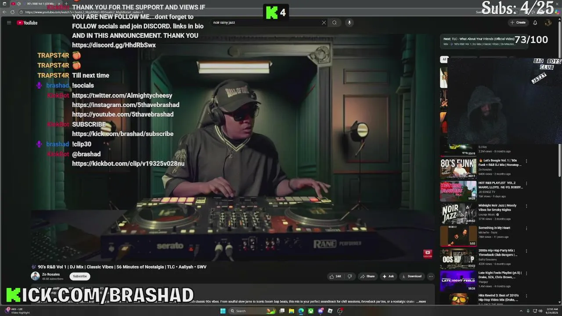Open HOT R&B PLAYLIST VOL.2 thumbnail
562x316 pixels.
coord(458,190)
